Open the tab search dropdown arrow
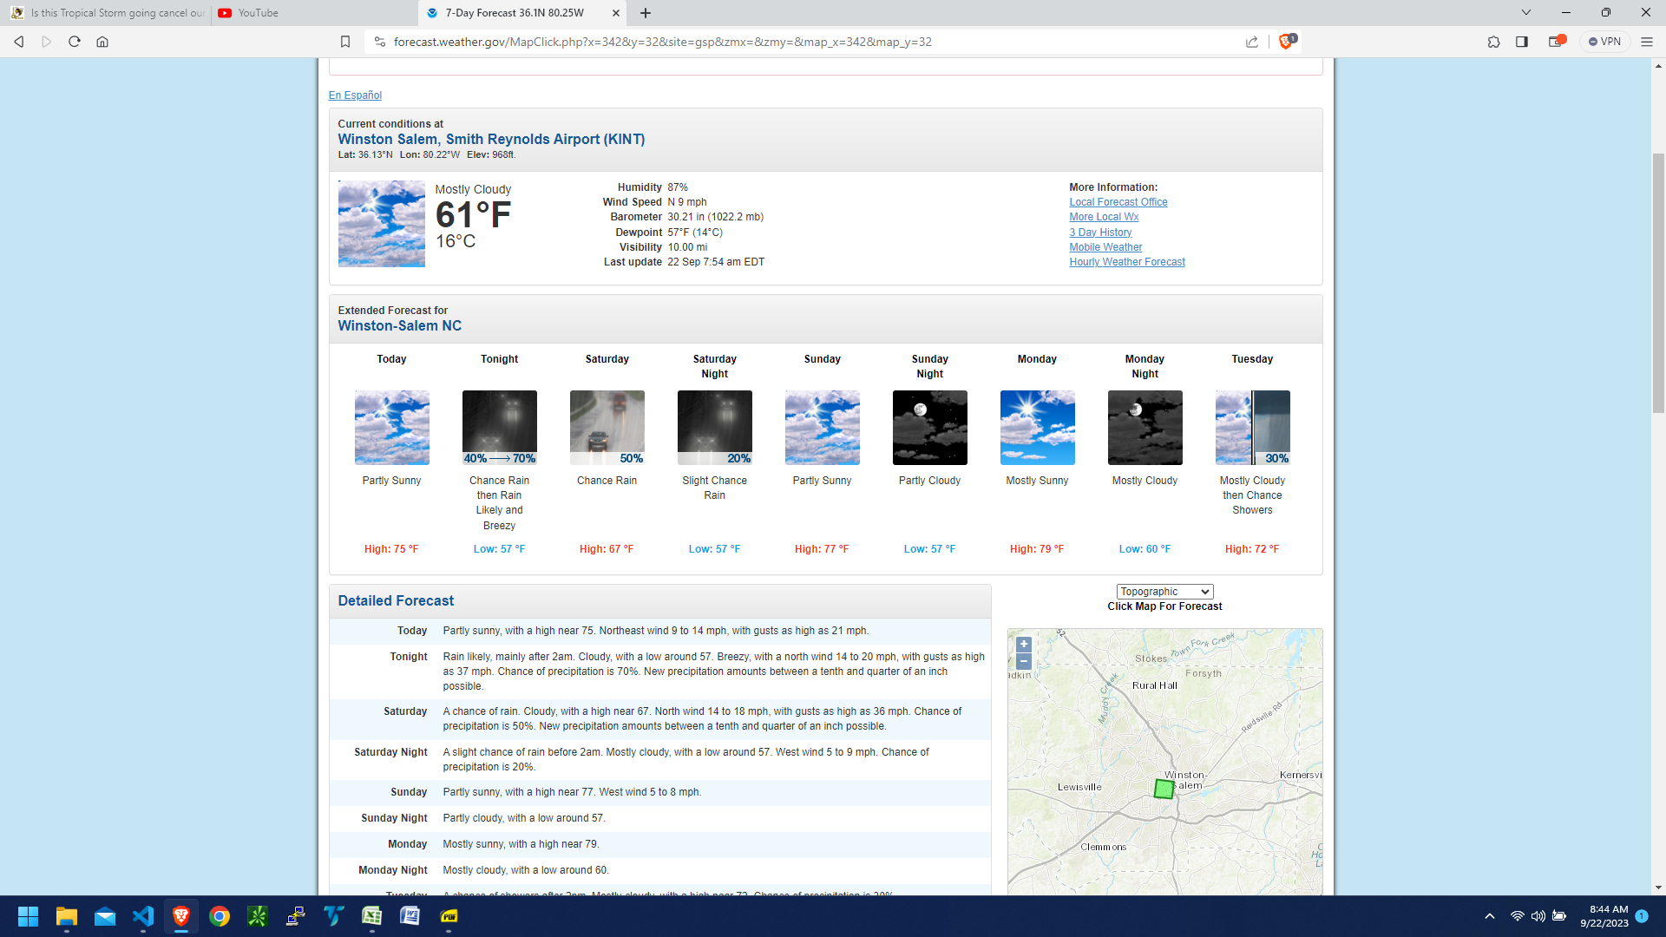The height and width of the screenshot is (937, 1666). tap(1526, 13)
